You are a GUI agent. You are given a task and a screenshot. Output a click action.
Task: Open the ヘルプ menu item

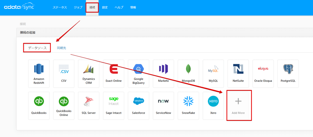point(119,8)
